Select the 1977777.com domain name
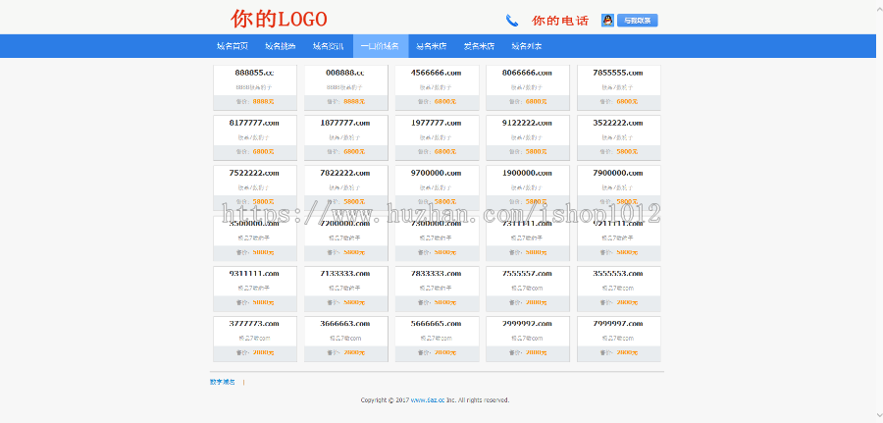The height and width of the screenshot is (423, 883). click(x=436, y=123)
